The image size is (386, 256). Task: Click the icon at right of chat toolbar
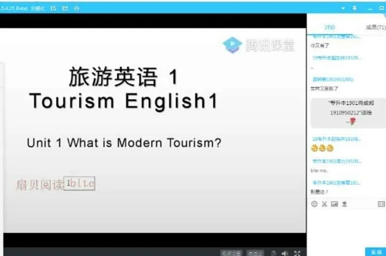click(381, 204)
